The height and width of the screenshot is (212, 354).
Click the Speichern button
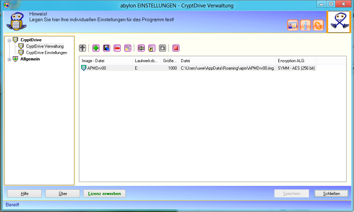click(x=292, y=194)
